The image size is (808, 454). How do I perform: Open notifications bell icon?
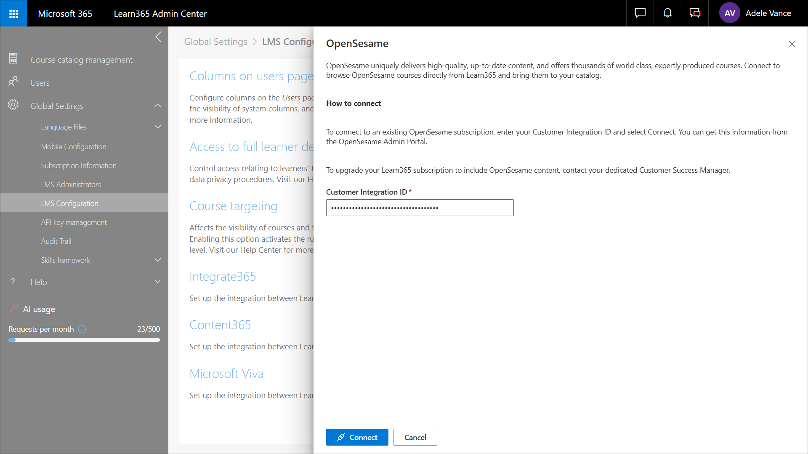click(667, 13)
